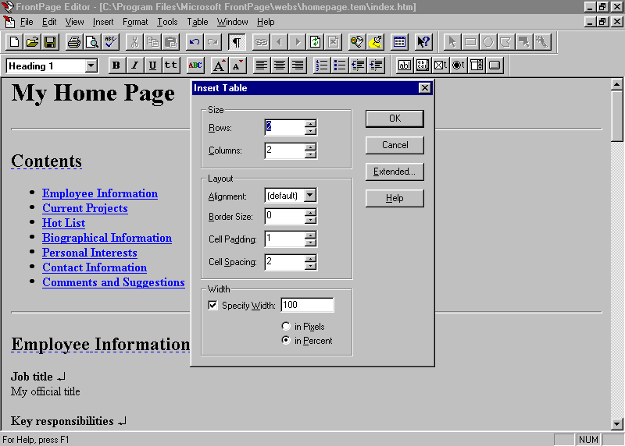The width and height of the screenshot is (625, 446).
Task: Align text right
Action: click(298, 65)
